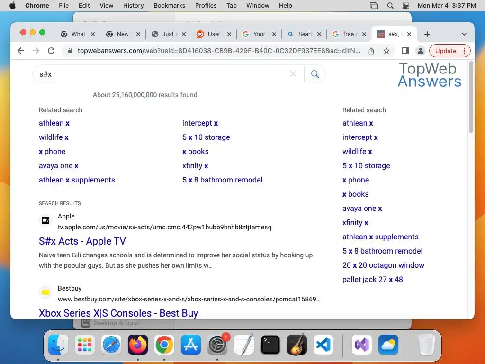
Task: Open Launchpad from the Dock
Action: click(x=85, y=345)
